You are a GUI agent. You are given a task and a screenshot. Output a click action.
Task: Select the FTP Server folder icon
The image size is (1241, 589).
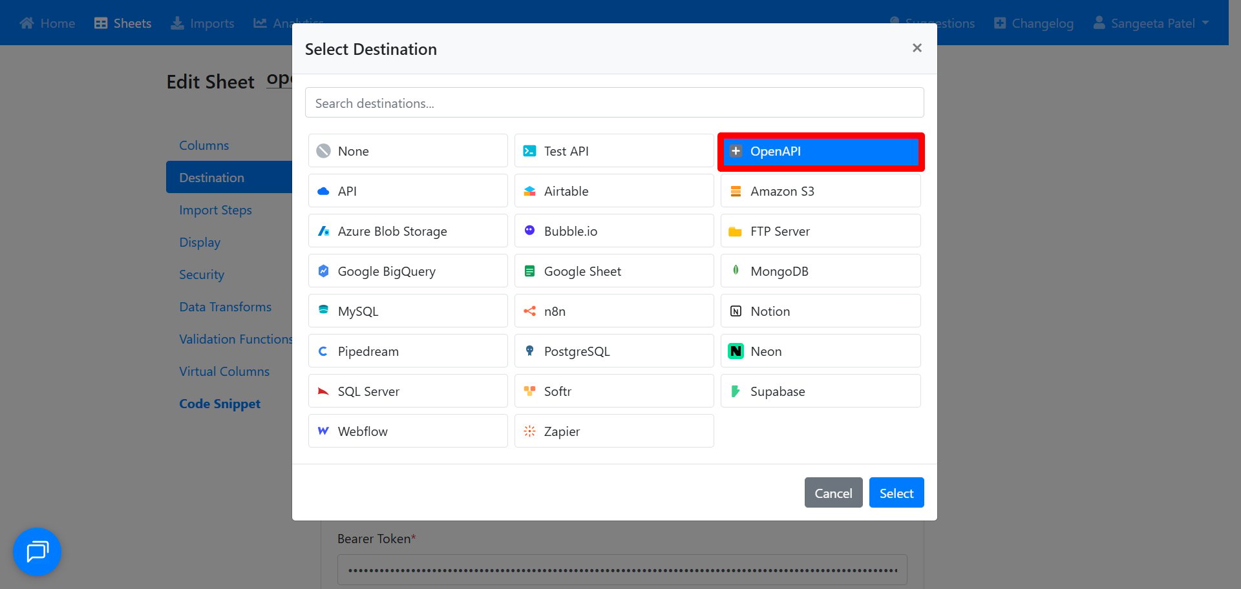(736, 231)
